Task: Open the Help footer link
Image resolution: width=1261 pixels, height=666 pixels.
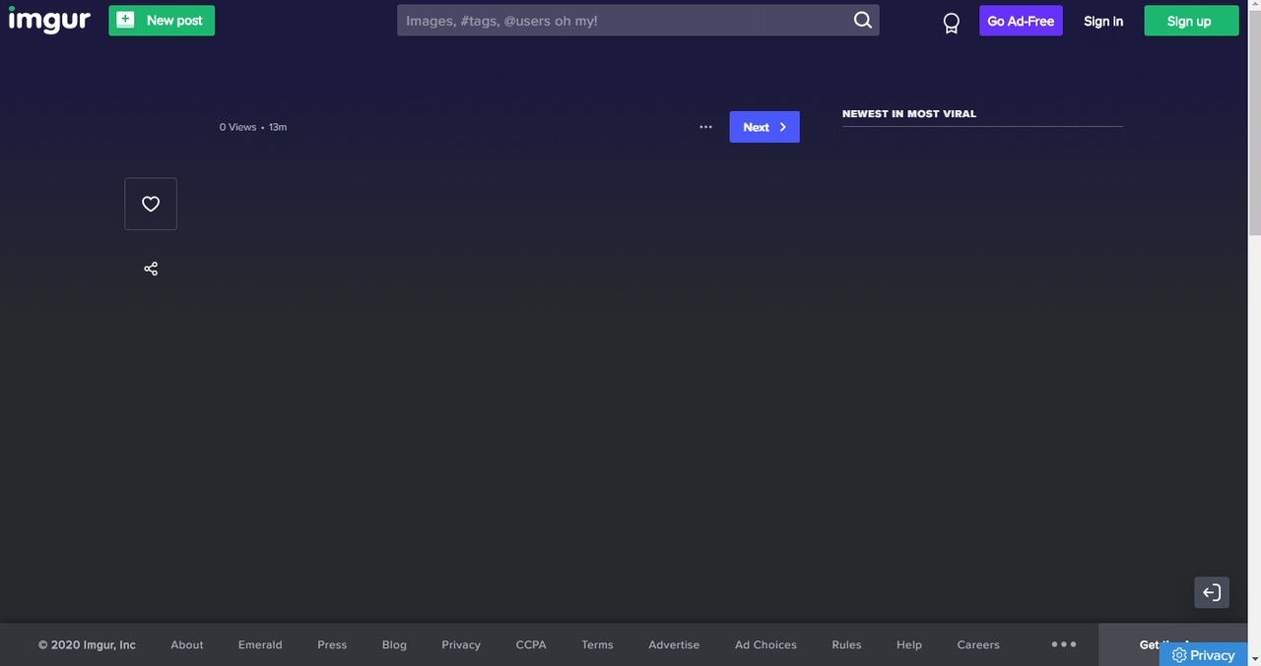Action: pyautogui.click(x=909, y=645)
